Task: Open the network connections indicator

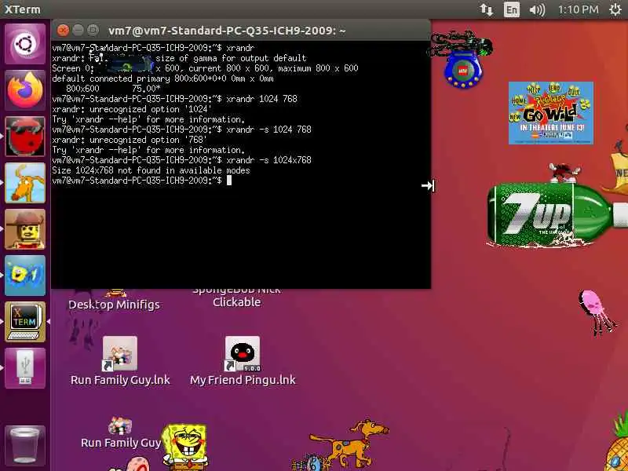Action: coord(487,9)
